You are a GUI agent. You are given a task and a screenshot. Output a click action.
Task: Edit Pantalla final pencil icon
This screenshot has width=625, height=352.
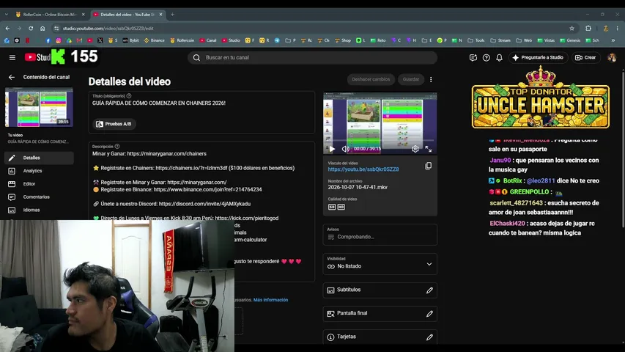[x=429, y=314]
